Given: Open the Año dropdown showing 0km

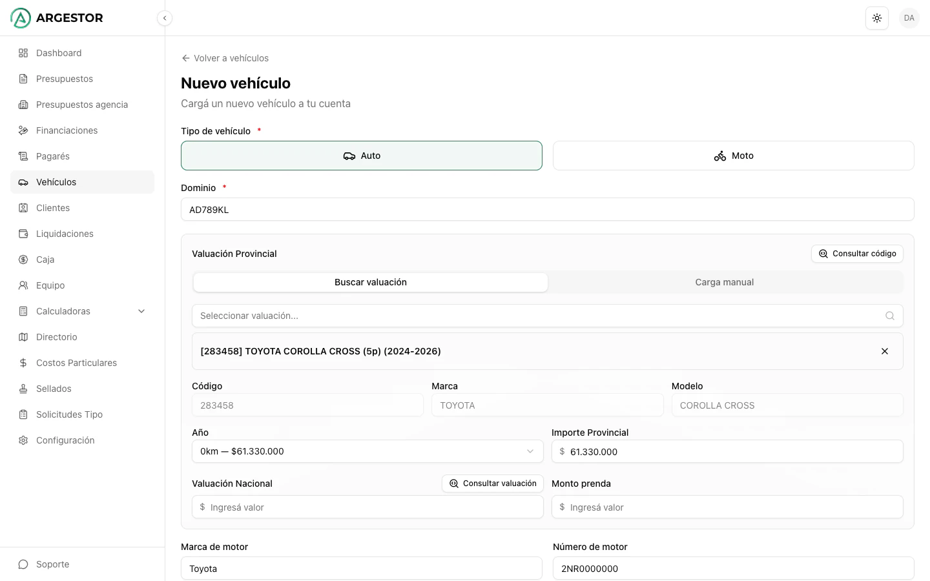Looking at the screenshot, I should click(x=367, y=451).
